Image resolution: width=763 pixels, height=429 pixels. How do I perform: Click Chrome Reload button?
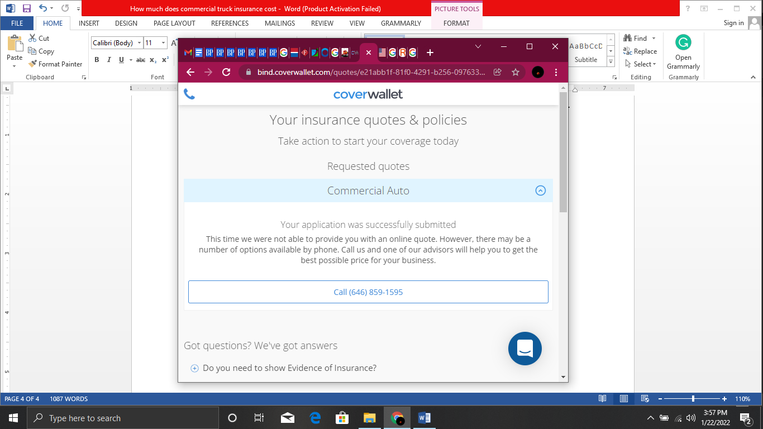[x=226, y=72]
